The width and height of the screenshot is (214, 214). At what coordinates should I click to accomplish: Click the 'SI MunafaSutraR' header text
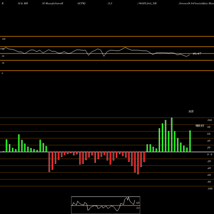pyautogui.click(x=53, y=3)
